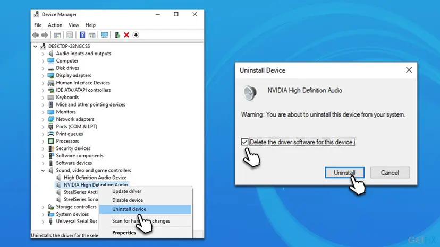Select the Software devices row
Image resolution: width=440 pixels, height=247 pixels.
pos(74,163)
